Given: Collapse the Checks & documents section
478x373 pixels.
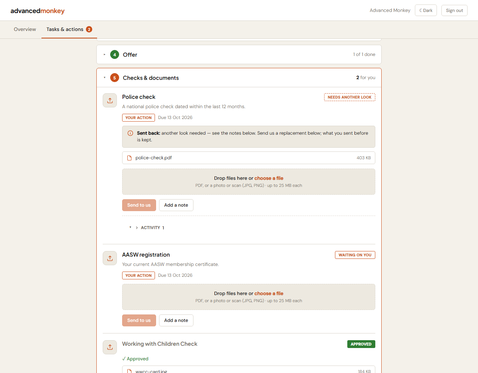Looking at the screenshot, I should click(239, 78).
